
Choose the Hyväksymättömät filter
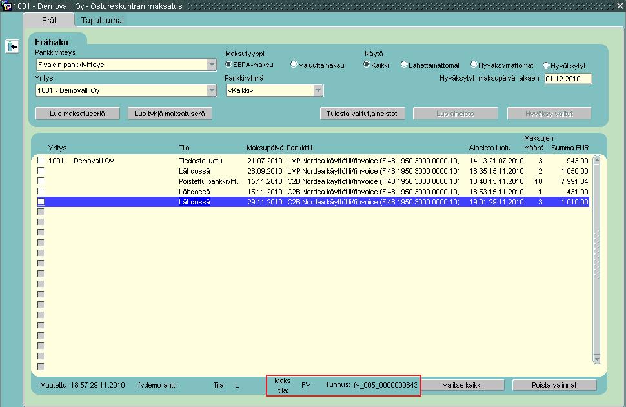click(474, 65)
